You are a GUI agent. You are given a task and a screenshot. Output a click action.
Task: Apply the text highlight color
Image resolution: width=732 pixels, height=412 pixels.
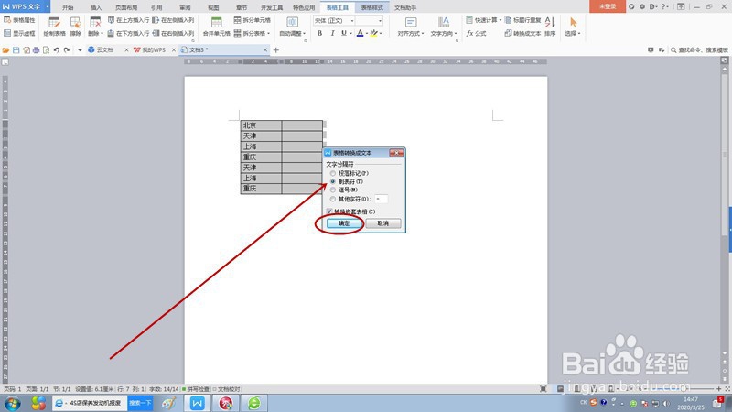(x=373, y=33)
